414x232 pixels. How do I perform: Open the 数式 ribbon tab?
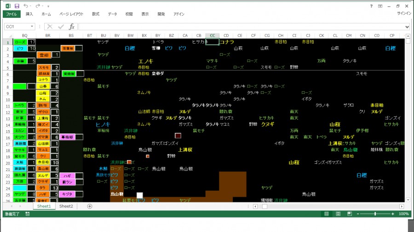click(x=96, y=14)
